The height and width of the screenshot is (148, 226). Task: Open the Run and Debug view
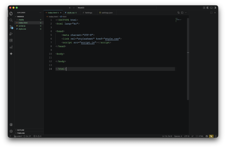[x=11, y=34]
